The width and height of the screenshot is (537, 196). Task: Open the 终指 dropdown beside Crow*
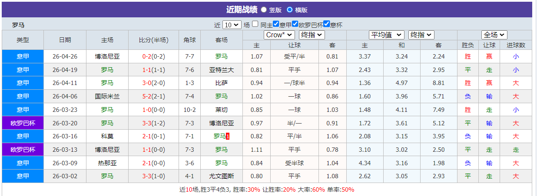pyautogui.click(x=312, y=35)
